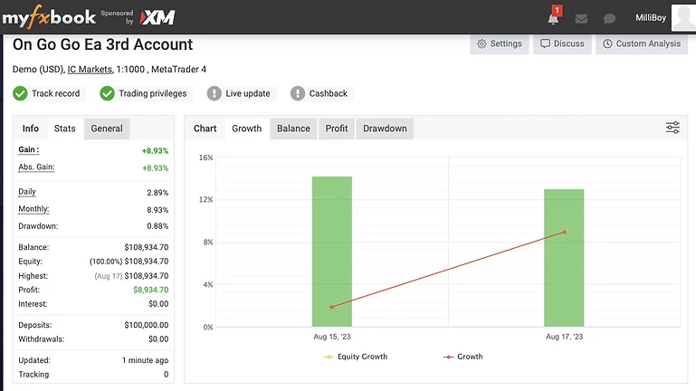Click the Trading privileges green checkmark

click(x=107, y=93)
